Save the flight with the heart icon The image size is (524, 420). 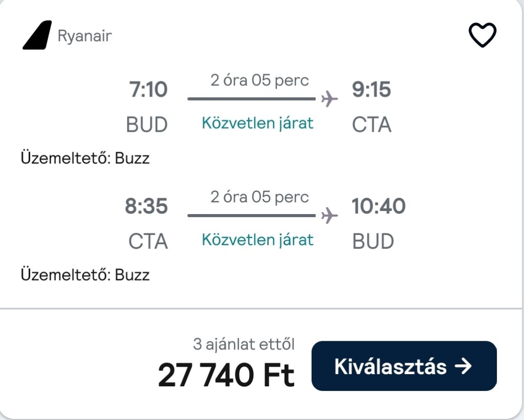pos(482,35)
